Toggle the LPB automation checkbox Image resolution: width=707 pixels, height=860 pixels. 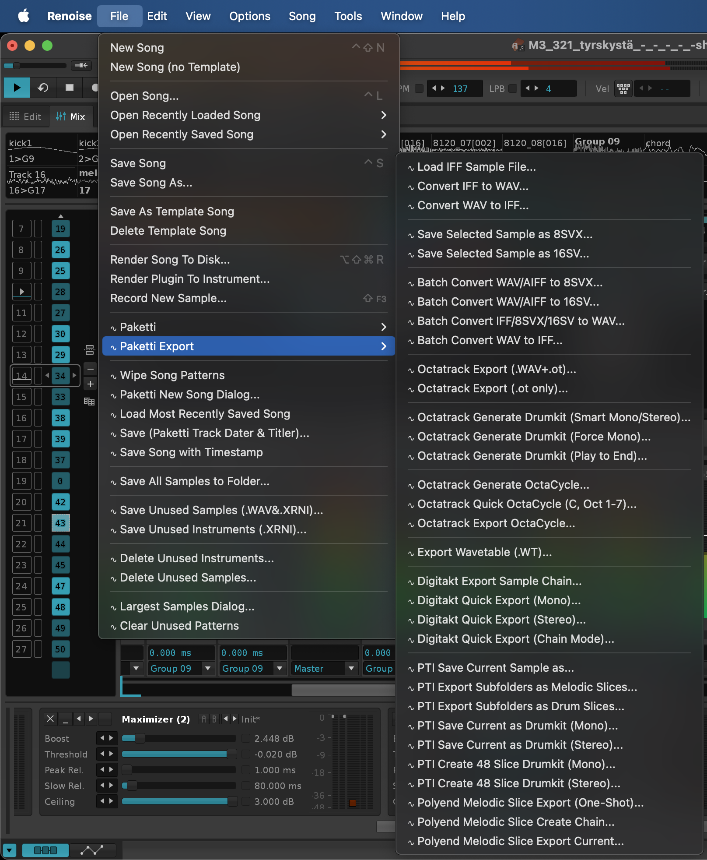click(513, 88)
